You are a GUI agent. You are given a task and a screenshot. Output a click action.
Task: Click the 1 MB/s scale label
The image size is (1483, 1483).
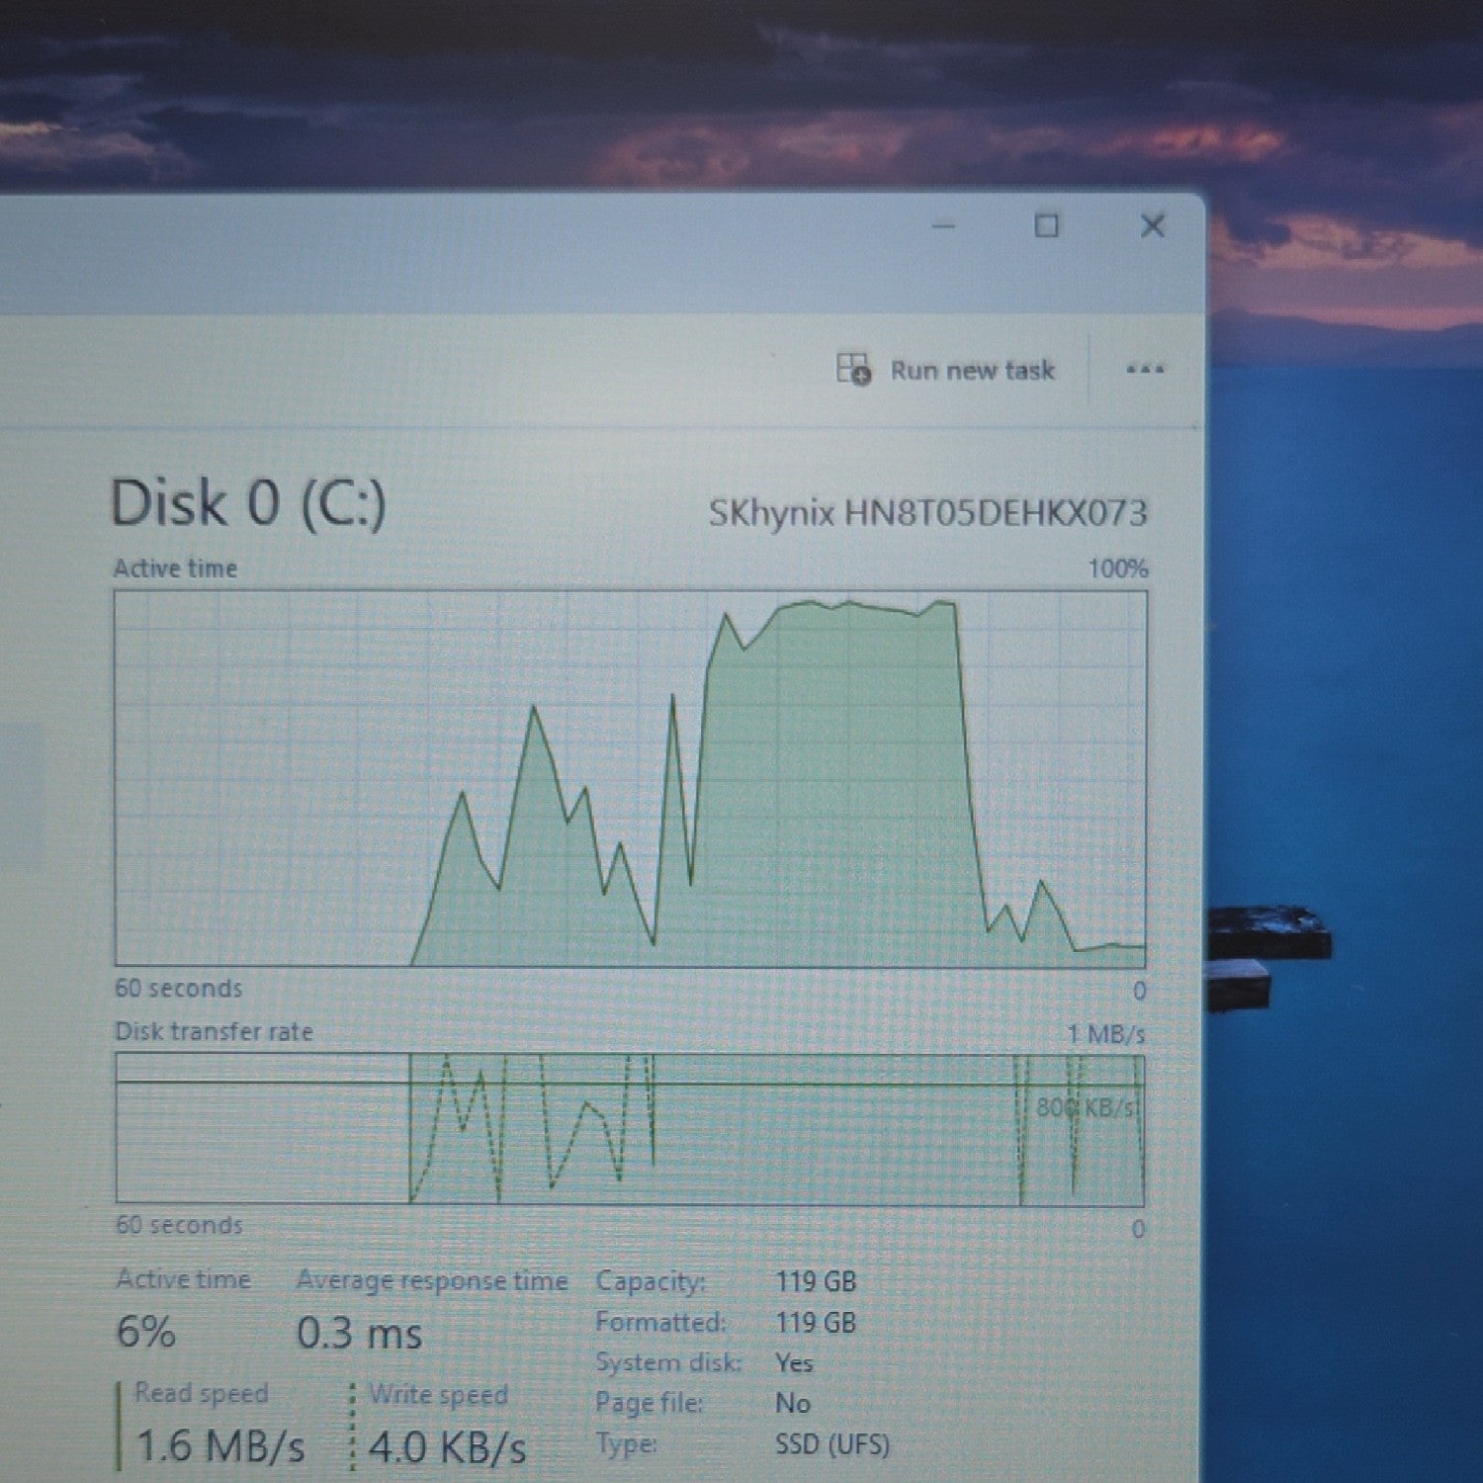(1106, 1034)
